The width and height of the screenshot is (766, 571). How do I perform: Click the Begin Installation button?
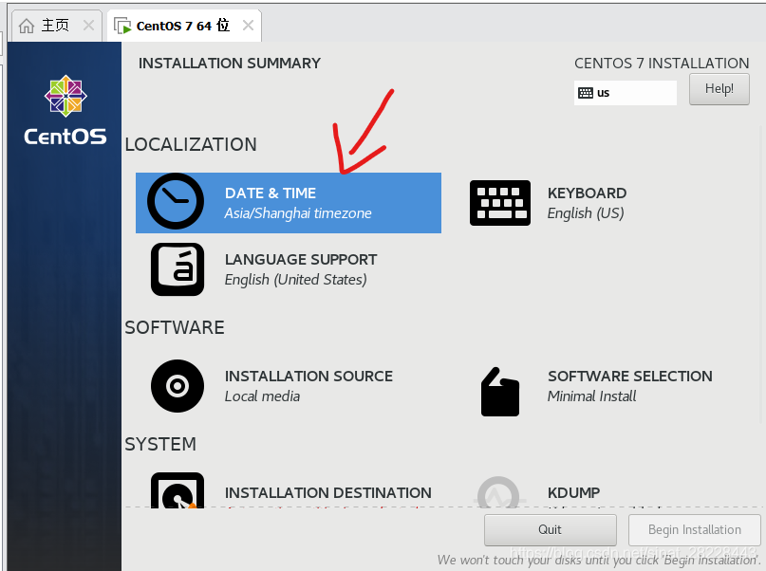click(x=694, y=529)
